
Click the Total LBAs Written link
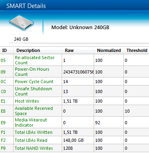pos(34,132)
